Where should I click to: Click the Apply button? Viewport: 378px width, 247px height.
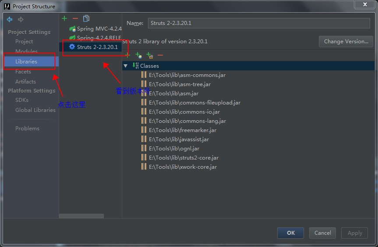[355, 233]
